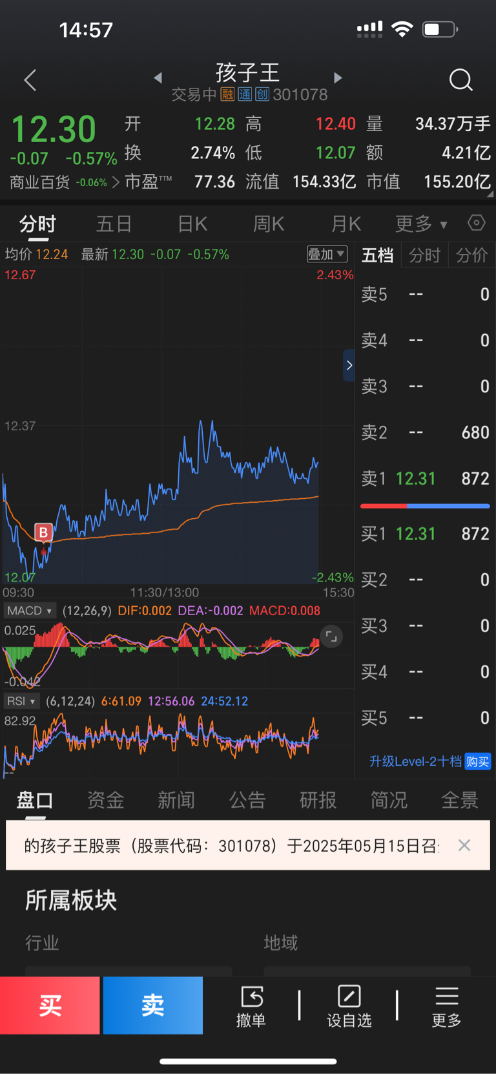Switch to 五档 order book tab

point(378,255)
